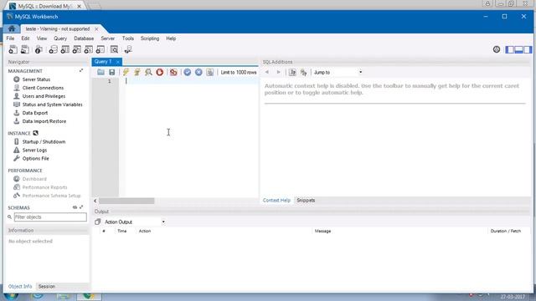Toggle left sidebar panel visibility
This screenshot has height=301, width=536.
[510, 49]
